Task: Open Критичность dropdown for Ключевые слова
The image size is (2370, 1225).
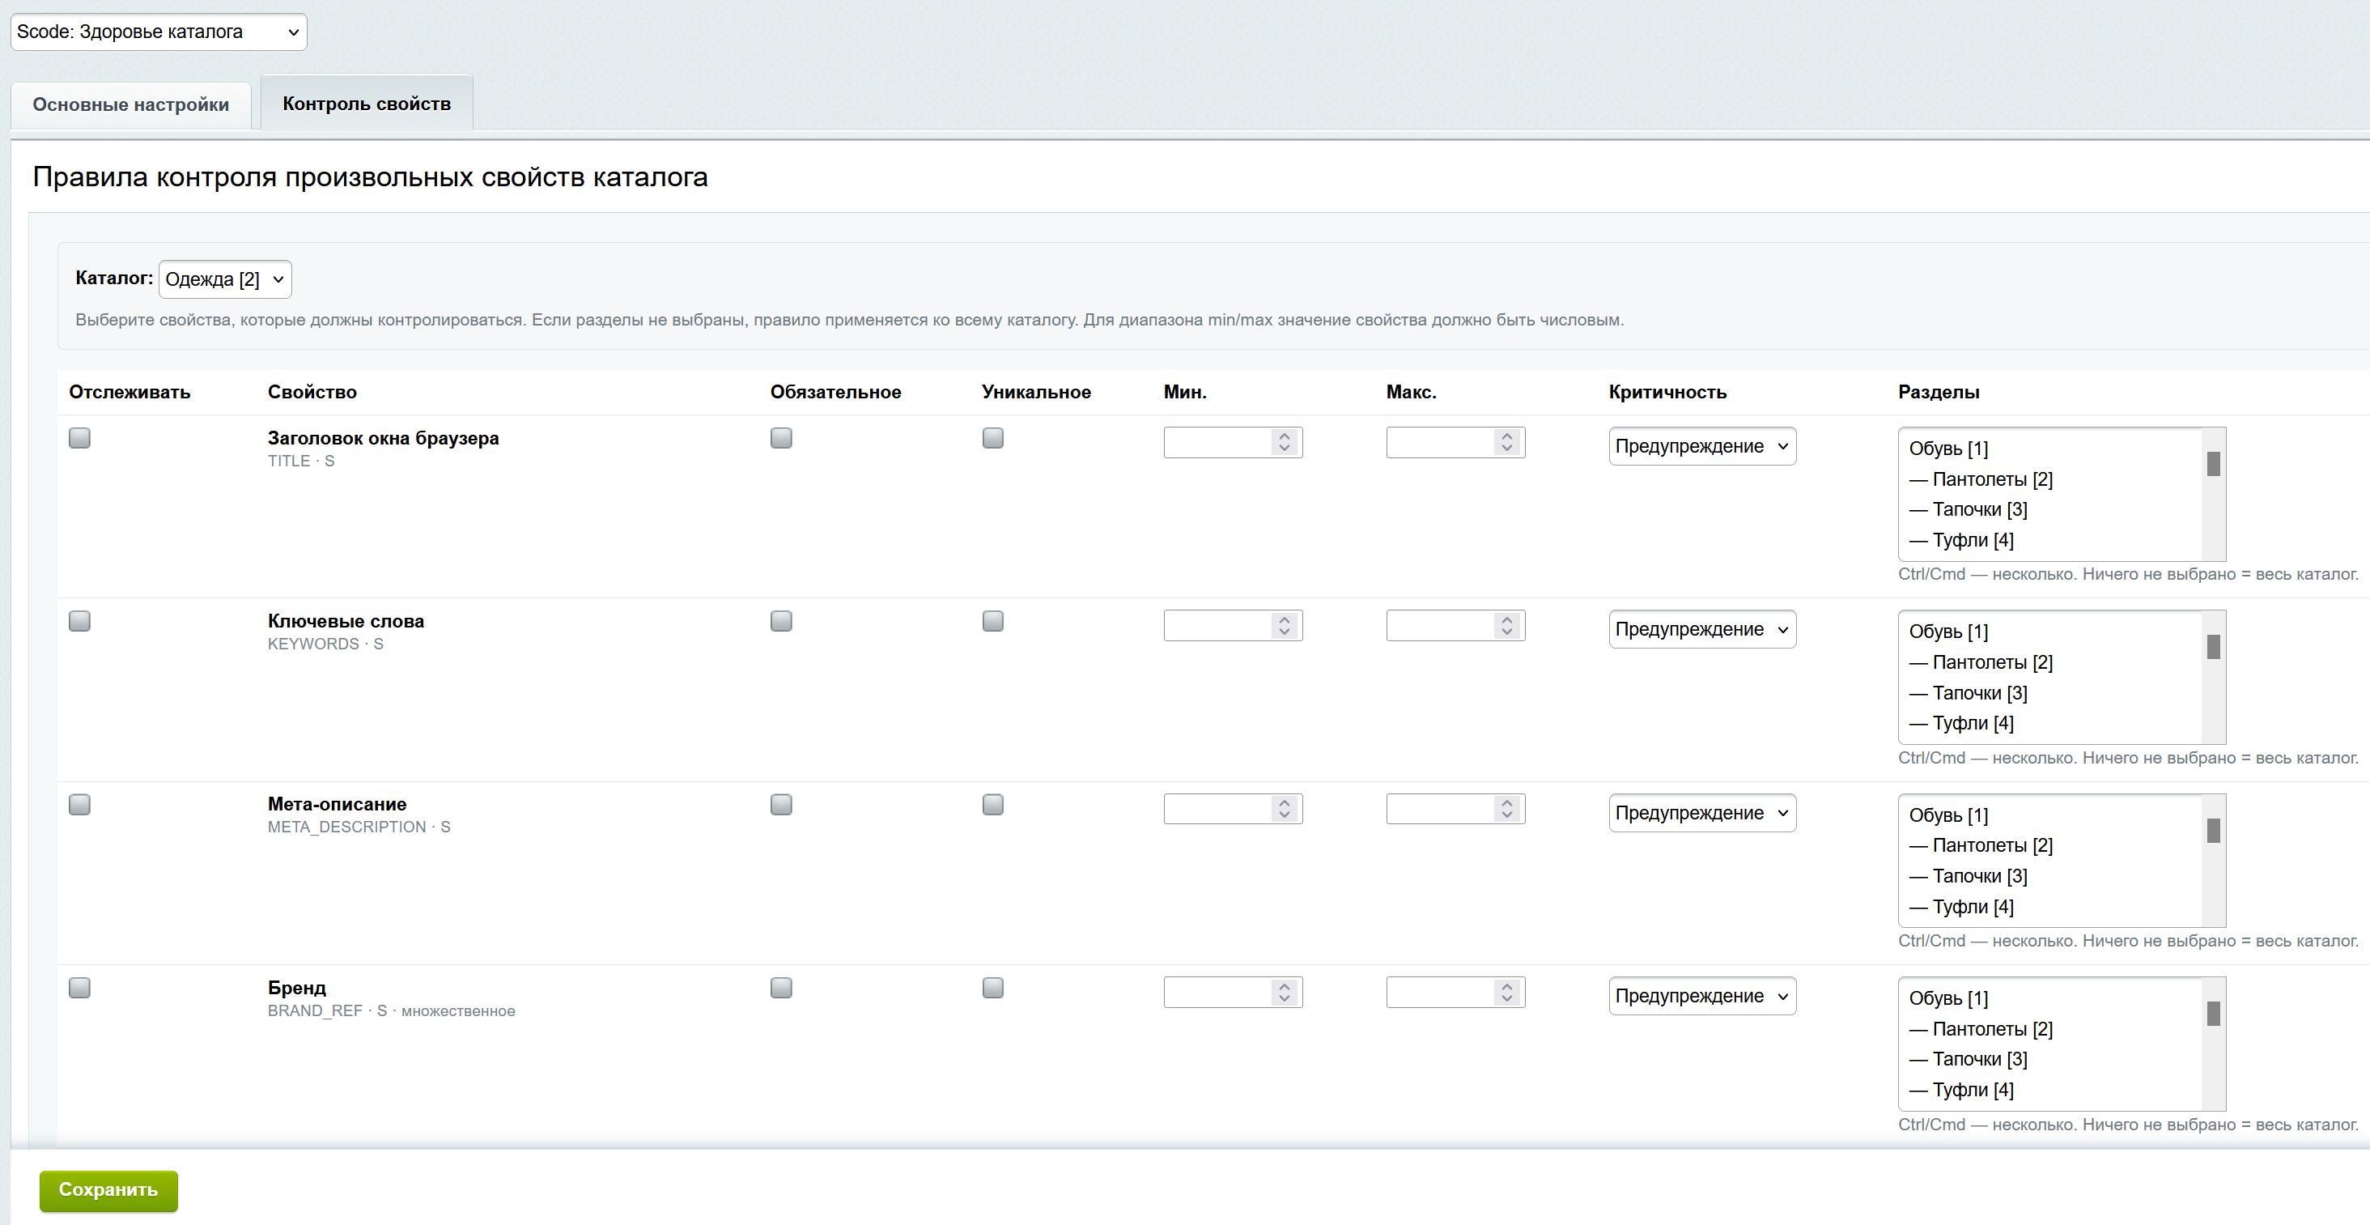Action: tap(1702, 630)
